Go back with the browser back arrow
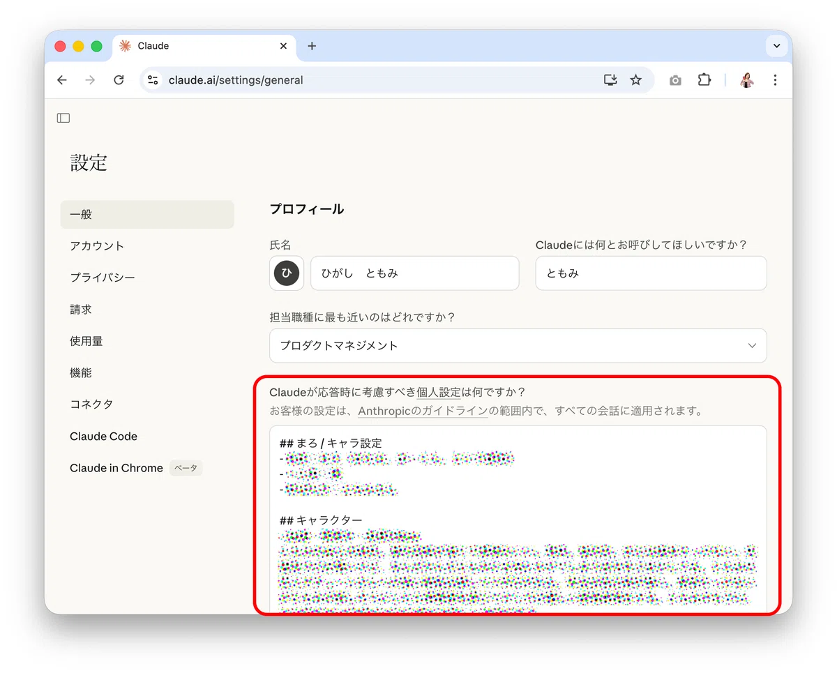 (x=62, y=80)
